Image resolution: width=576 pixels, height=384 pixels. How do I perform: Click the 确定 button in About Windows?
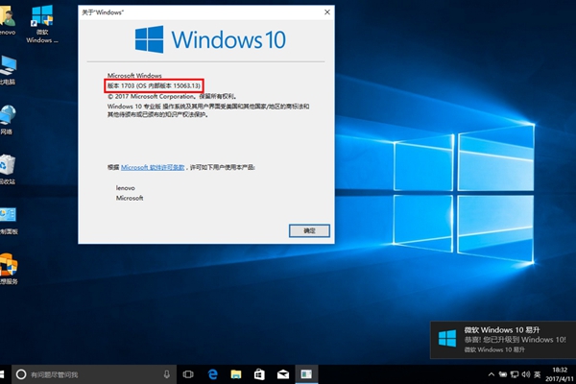(x=309, y=230)
